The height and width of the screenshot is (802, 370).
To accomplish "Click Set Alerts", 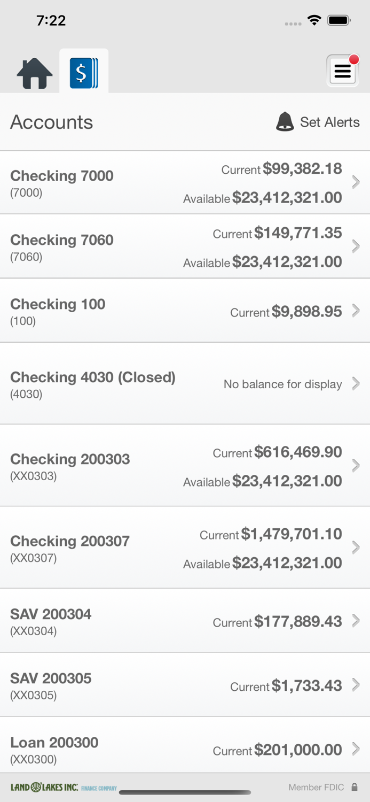I will (x=329, y=122).
